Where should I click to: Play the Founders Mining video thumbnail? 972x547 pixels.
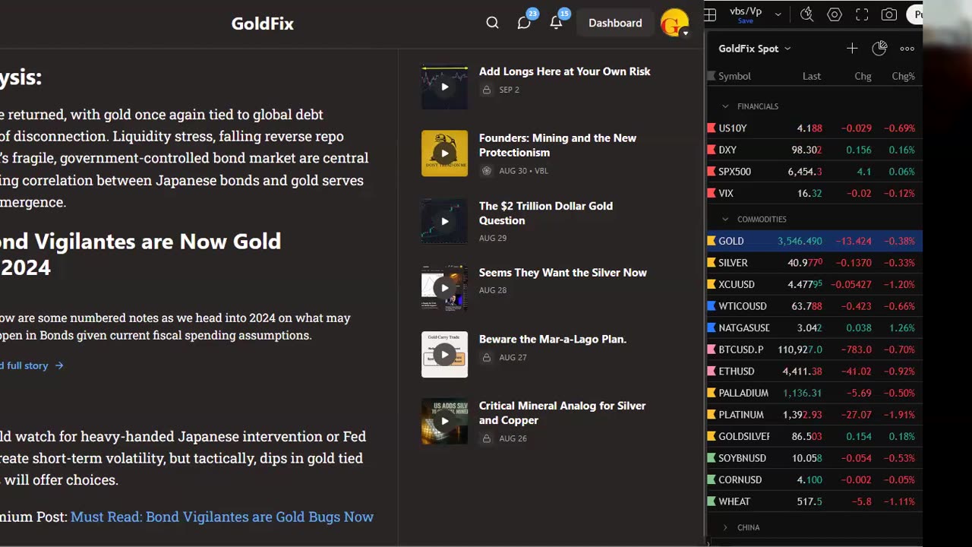pos(444,153)
